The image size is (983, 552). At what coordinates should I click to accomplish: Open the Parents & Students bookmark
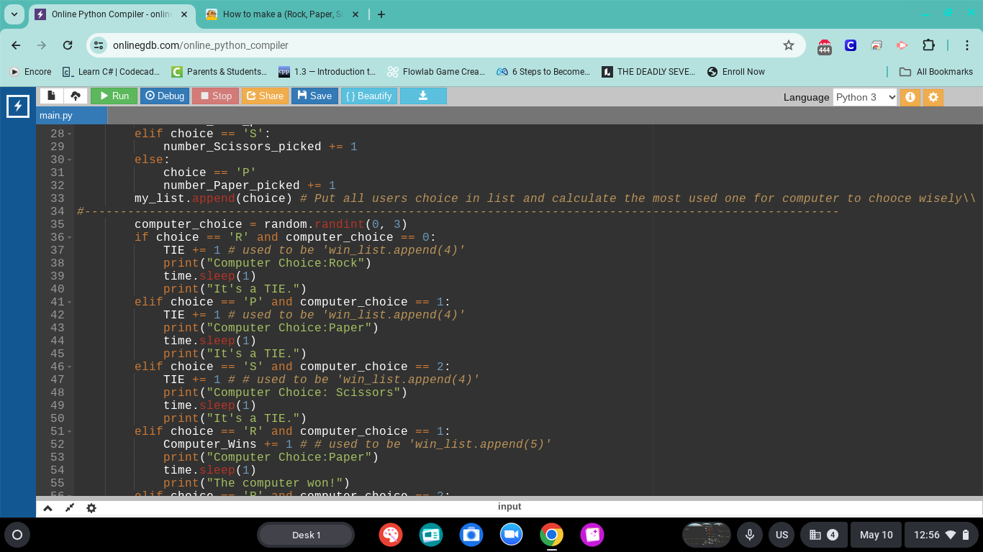[219, 72]
